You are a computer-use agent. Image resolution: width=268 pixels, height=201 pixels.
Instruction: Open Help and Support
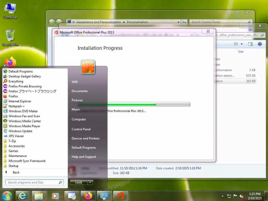84,157
